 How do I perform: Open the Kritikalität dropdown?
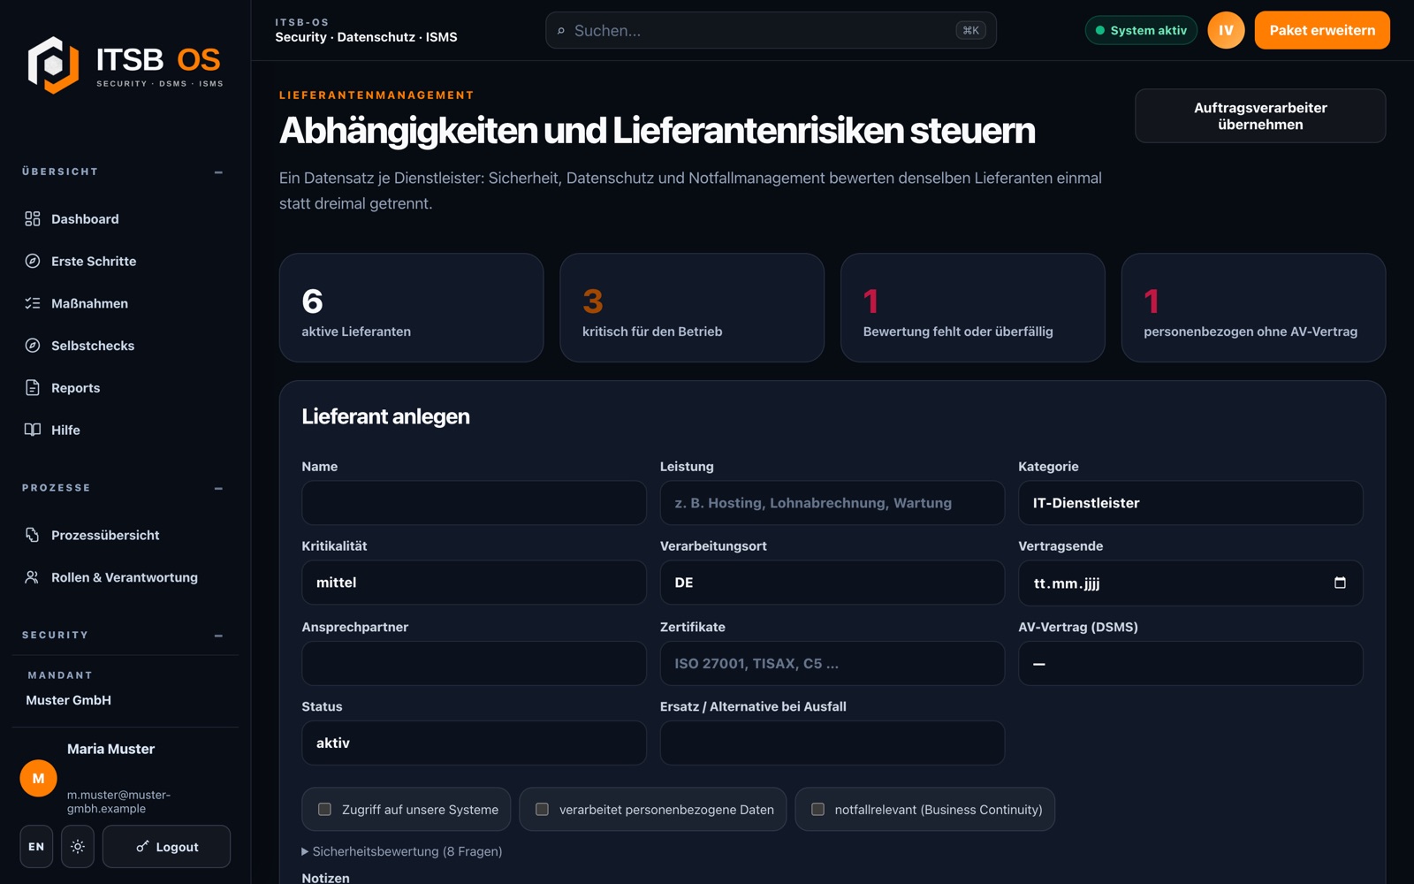tap(474, 583)
